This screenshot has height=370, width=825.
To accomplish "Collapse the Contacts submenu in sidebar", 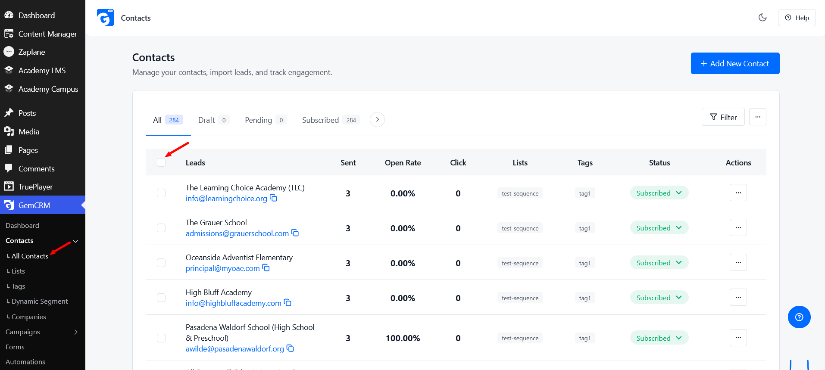I will [x=75, y=241].
